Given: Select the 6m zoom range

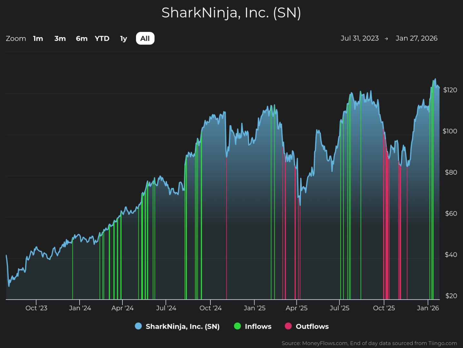Looking at the screenshot, I should pyautogui.click(x=82, y=38).
